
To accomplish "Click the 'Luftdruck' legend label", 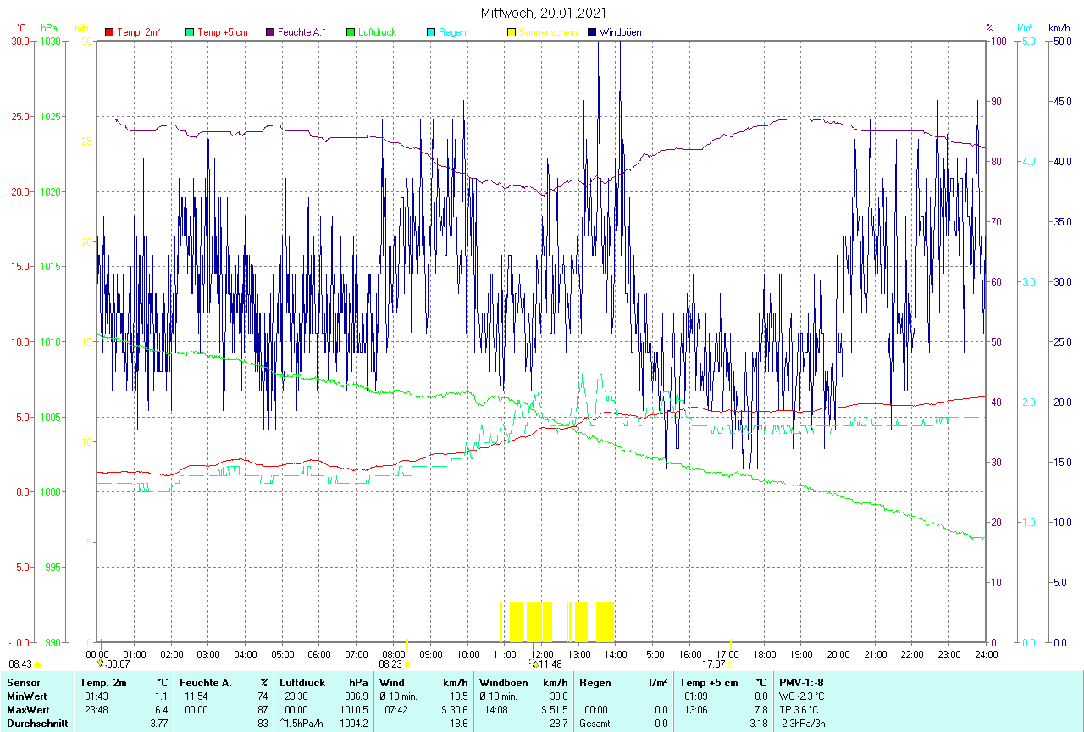I will coord(378,32).
